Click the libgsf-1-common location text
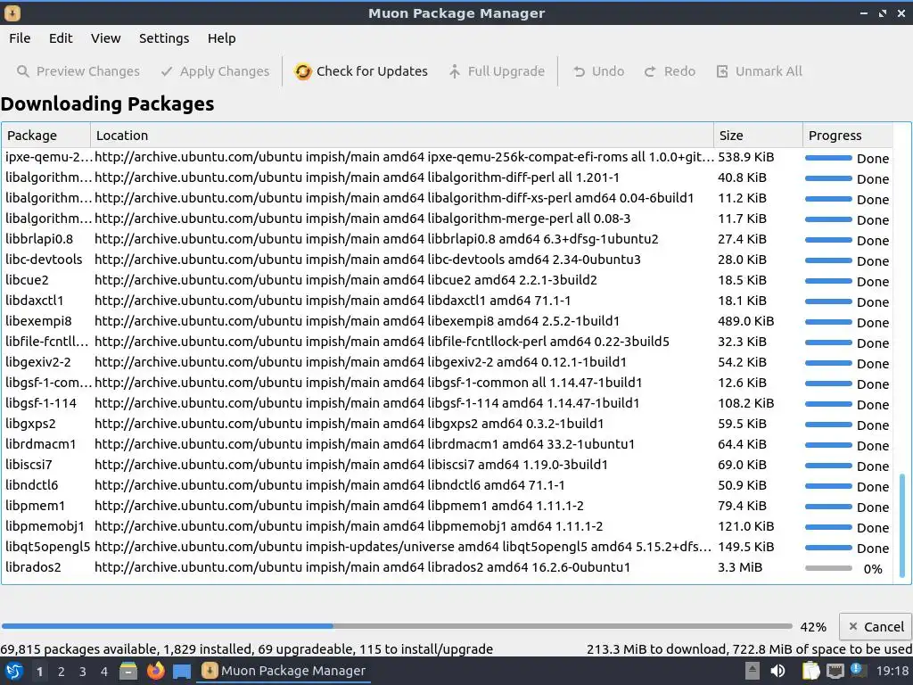Image resolution: width=913 pixels, height=685 pixels. coord(368,383)
